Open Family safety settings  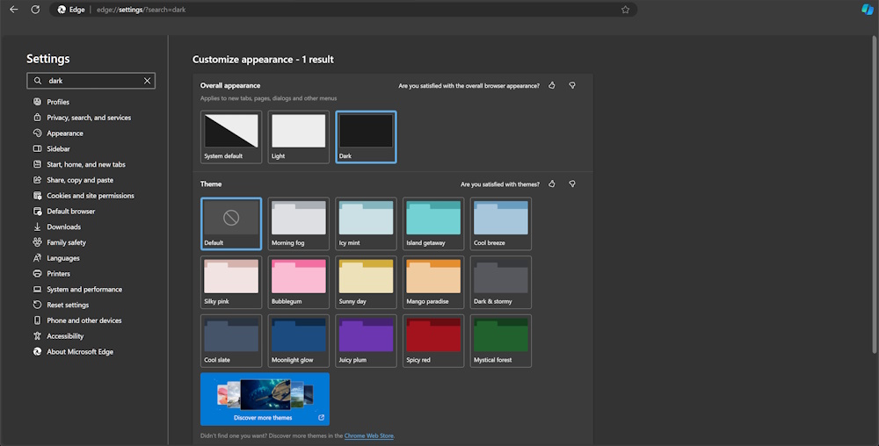[60, 242]
